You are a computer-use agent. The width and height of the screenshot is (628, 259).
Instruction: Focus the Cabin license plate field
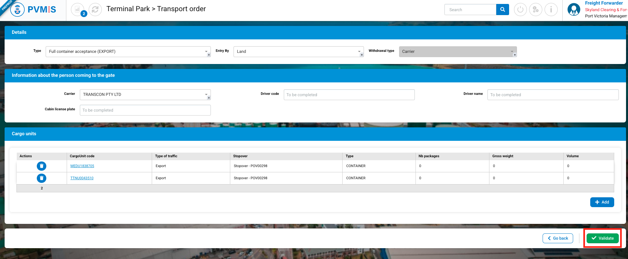145,110
